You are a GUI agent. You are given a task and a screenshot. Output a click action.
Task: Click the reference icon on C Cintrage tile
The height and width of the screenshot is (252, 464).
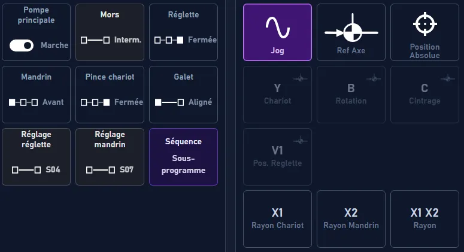pos(448,78)
